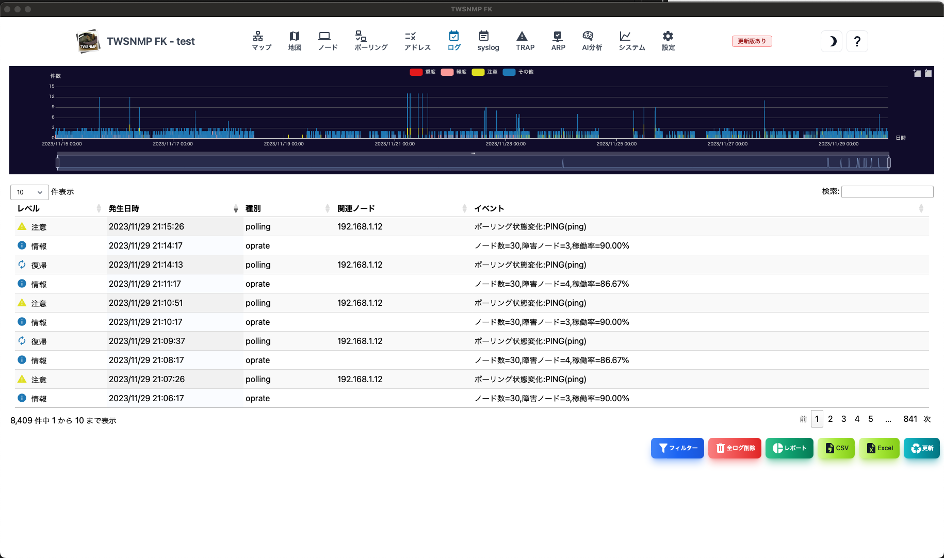
Task: Open the ARP monitoring page
Action: click(x=558, y=41)
